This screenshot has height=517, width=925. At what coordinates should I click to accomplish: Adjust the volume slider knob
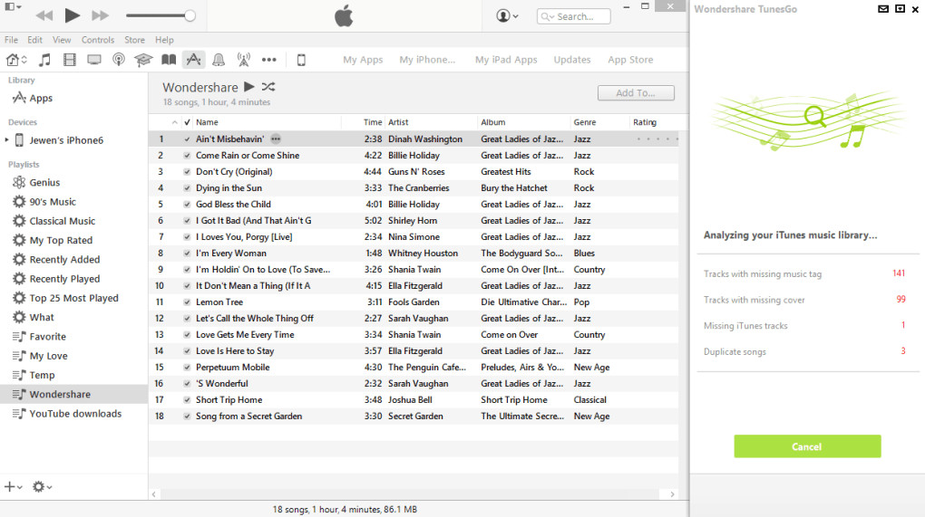pyautogui.click(x=190, y=16)
